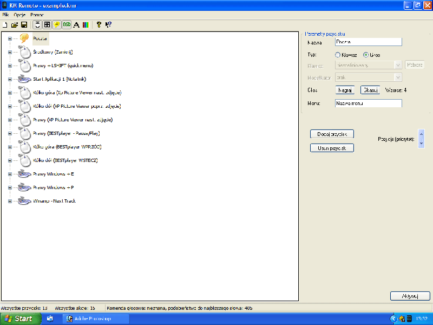Select the Klawisz radio button
The height and width of the screenshot is (325, 433).
[x=338, y=55]
